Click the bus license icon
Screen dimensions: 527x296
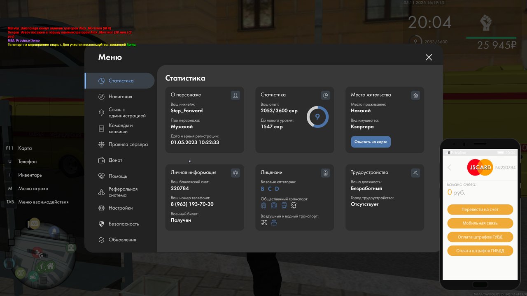coord(274,206)
